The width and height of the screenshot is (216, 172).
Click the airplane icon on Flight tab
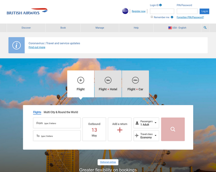[x=80, y=80]
